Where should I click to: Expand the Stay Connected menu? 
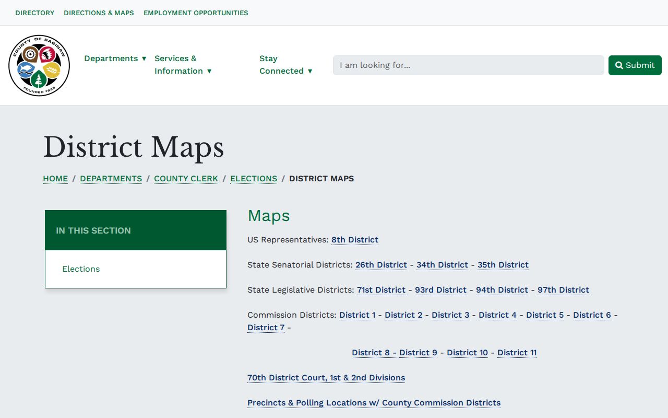click(x=286, y=65)
